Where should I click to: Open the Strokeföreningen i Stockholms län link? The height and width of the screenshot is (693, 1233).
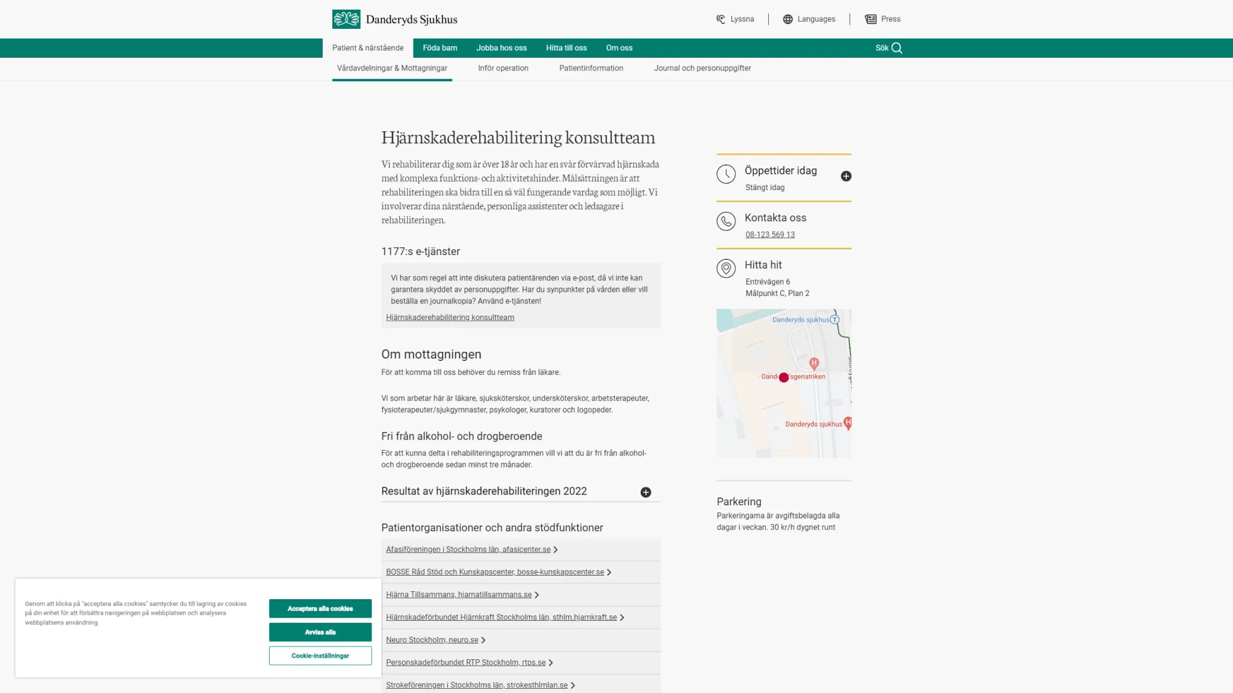point(477,686)
